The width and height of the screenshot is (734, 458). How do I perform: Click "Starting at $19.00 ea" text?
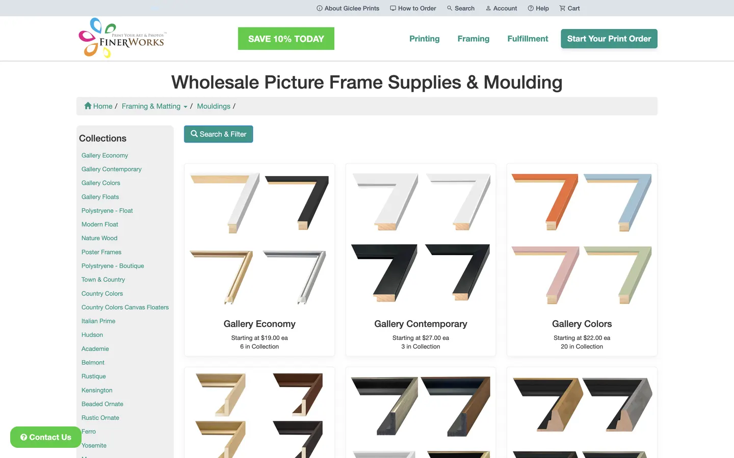click(x=259, y=338)
